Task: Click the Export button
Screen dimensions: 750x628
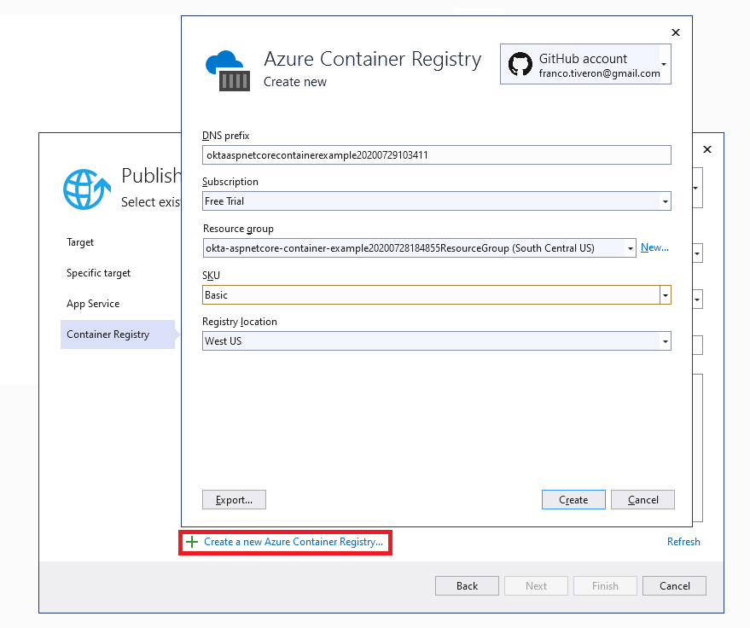Action: pos(234,499)
